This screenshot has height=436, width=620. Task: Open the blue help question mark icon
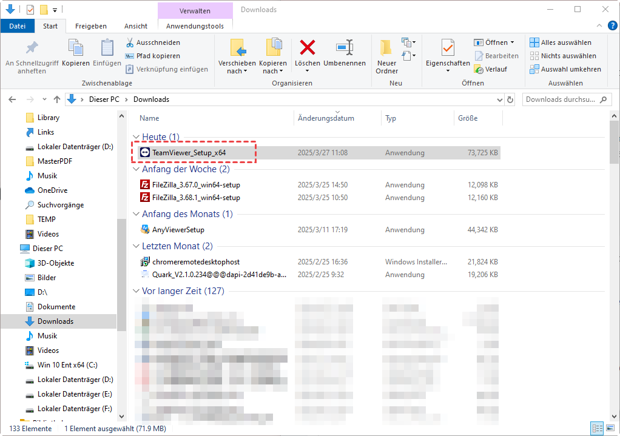[x=612, y=25]
